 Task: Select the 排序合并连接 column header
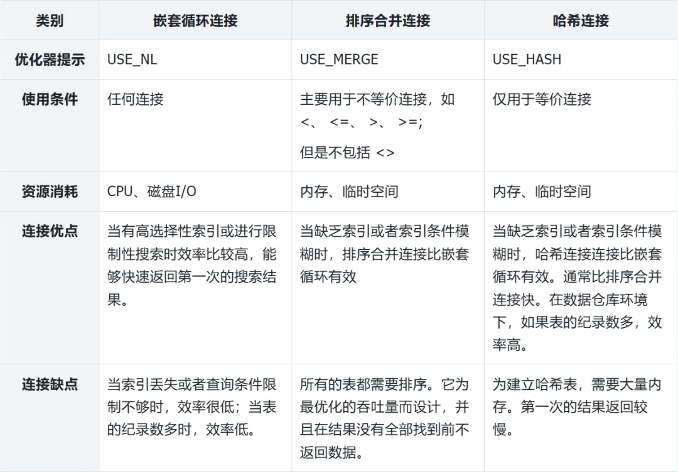(387, 20)
